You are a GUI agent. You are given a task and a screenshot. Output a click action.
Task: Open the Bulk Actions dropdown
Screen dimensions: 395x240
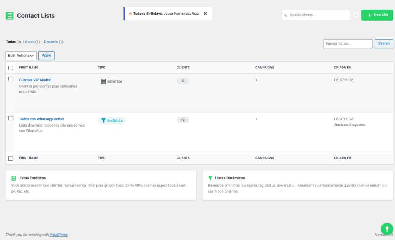21,56
